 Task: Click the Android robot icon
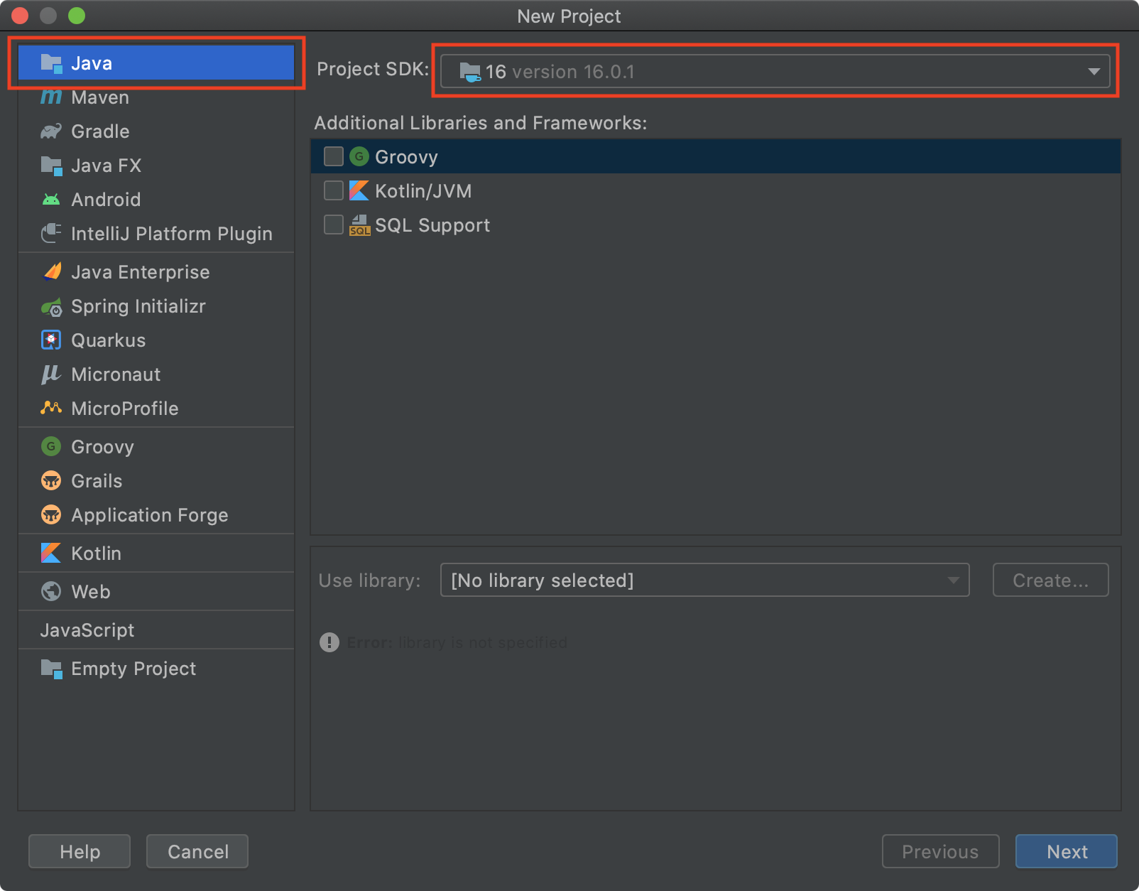tap(51, 200)
